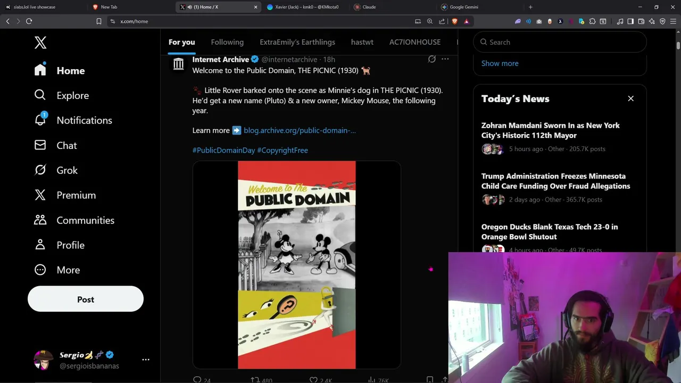Open Communities in the sidebar
The image size is (681, 383).
click(x=74, y=220)
